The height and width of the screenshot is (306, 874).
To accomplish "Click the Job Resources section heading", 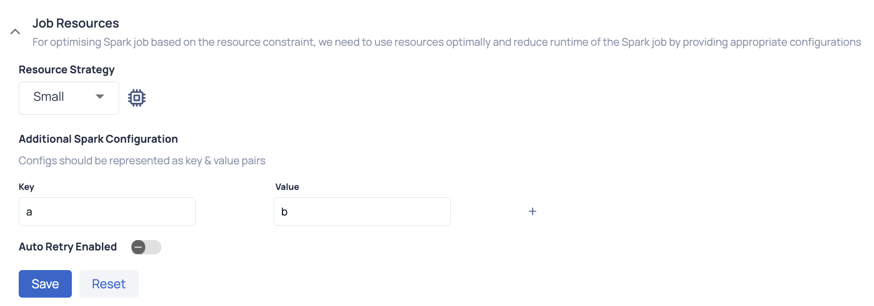I will click(x=76, y=23).
